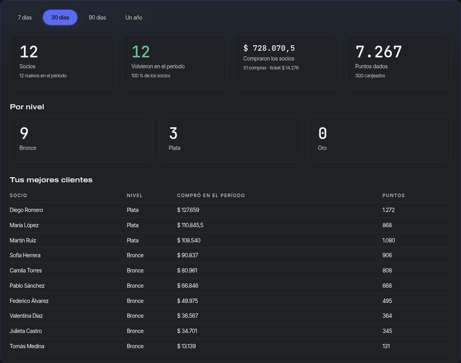
Task: Open the Bronce level card
Action: tap(81, 139)
